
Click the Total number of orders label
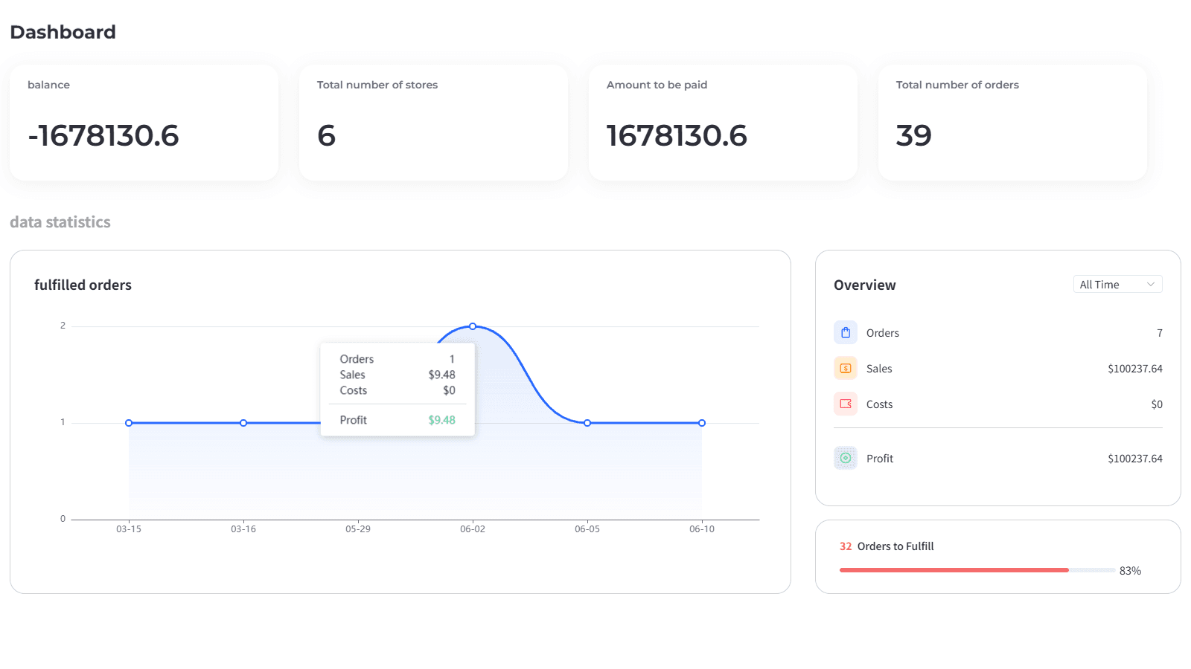957,85
